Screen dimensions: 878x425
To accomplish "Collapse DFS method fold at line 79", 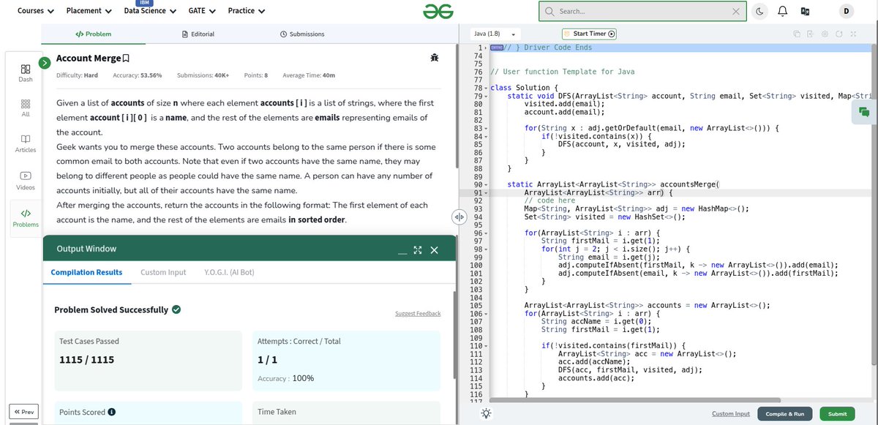I will coord(486,96).
